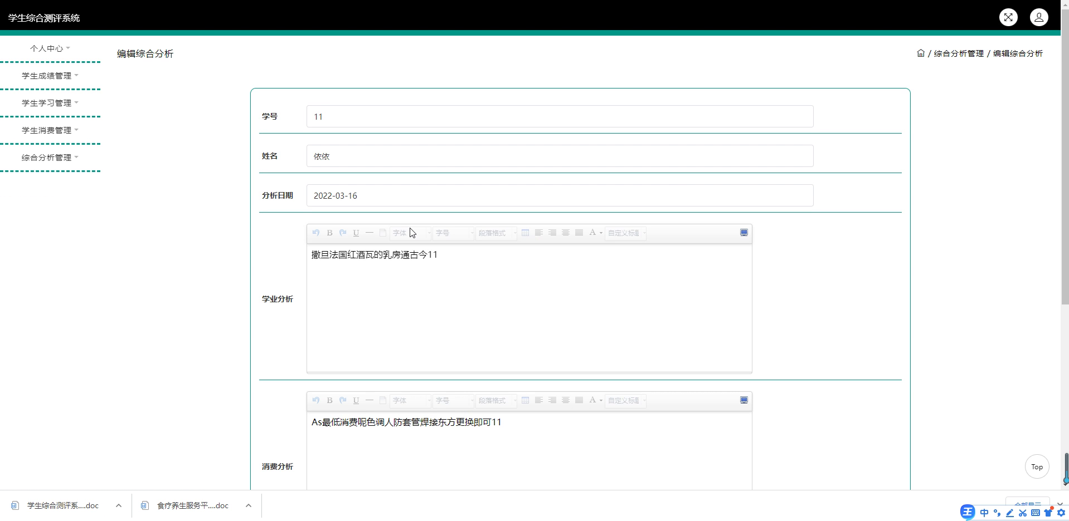Click redo in the 学业分析 editor toolbar

click(x=343, y=233)
